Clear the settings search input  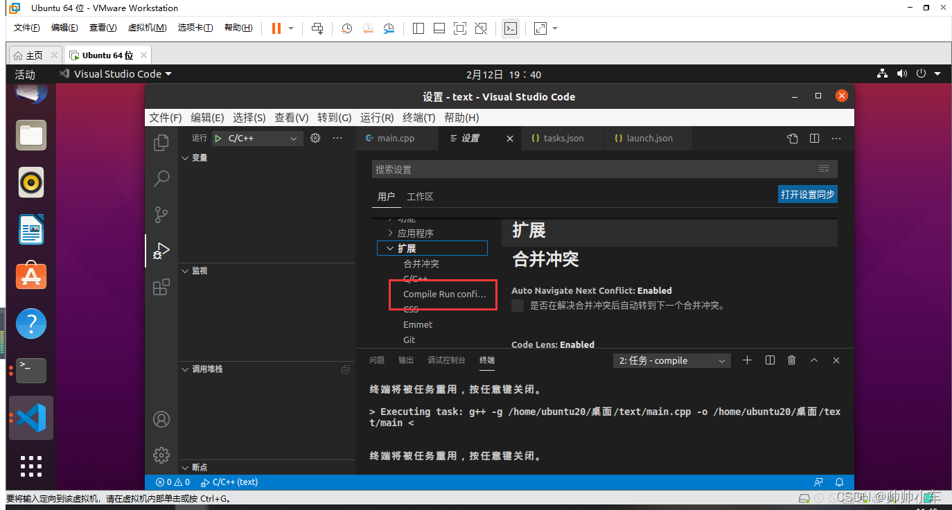(x=824, y=169)
